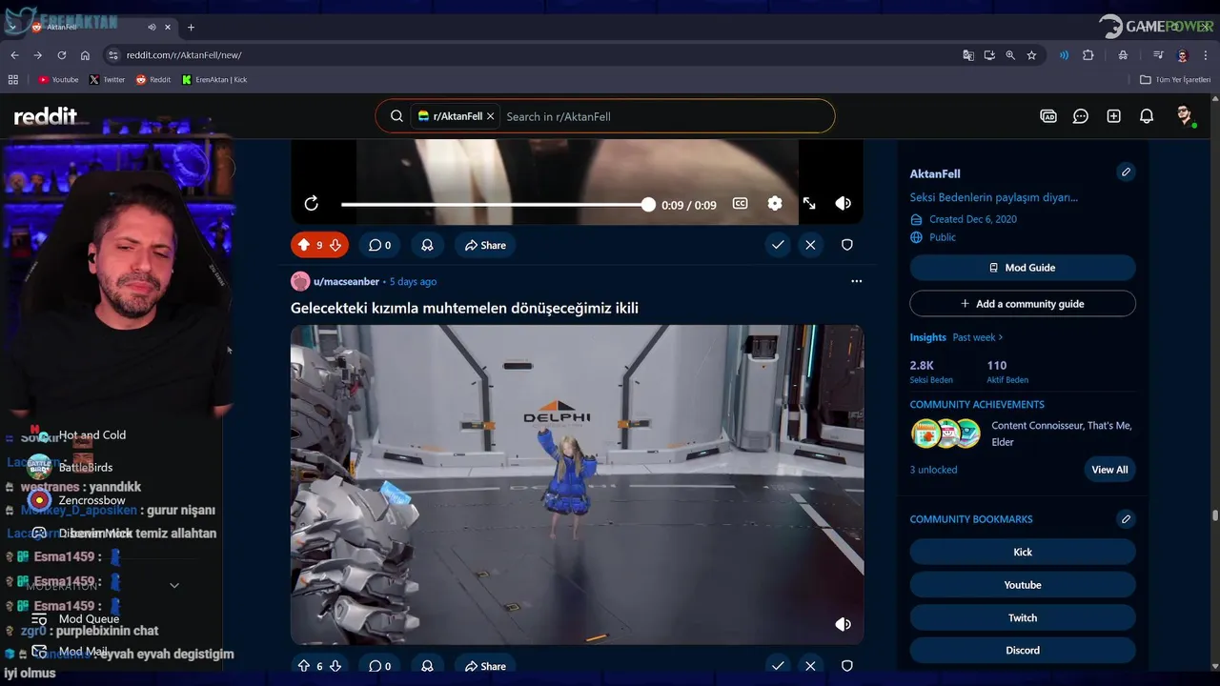Open Tüm Yer İşaretleri bookmarks folder
1220x686 pixels.
point(1175,80)
